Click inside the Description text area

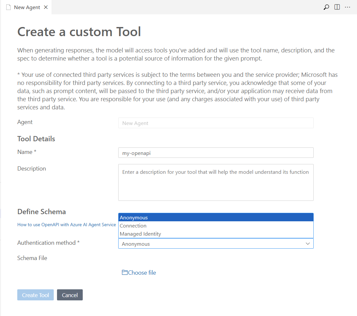point(216,182)
